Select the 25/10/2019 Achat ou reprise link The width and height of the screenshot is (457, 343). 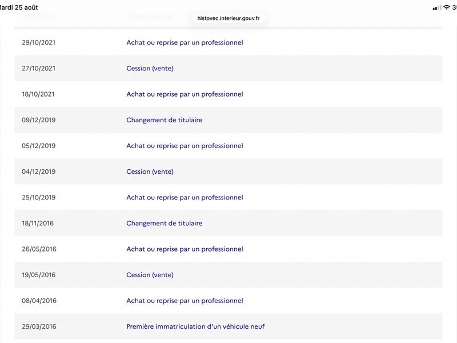pyautogui.click(x=185, y=197)
